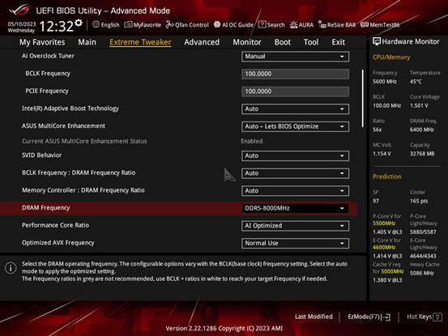This screenshot has height=336, width=448.
Task: Click Performance Core Ratio label
Action: 55,225
